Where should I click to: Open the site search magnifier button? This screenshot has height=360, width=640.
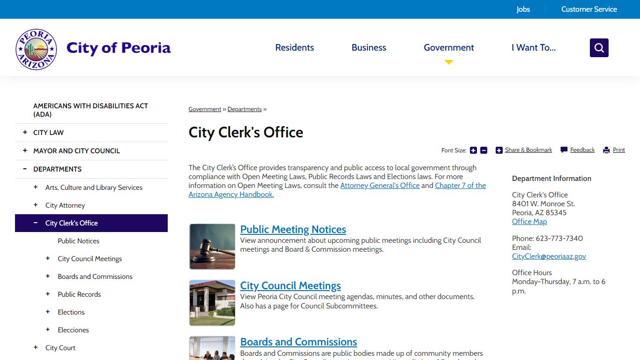tap(599, 48)
